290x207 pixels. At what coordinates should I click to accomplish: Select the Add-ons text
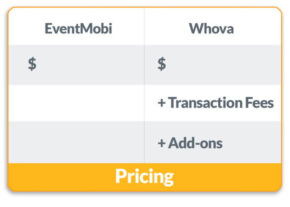(x=195, y=143)
